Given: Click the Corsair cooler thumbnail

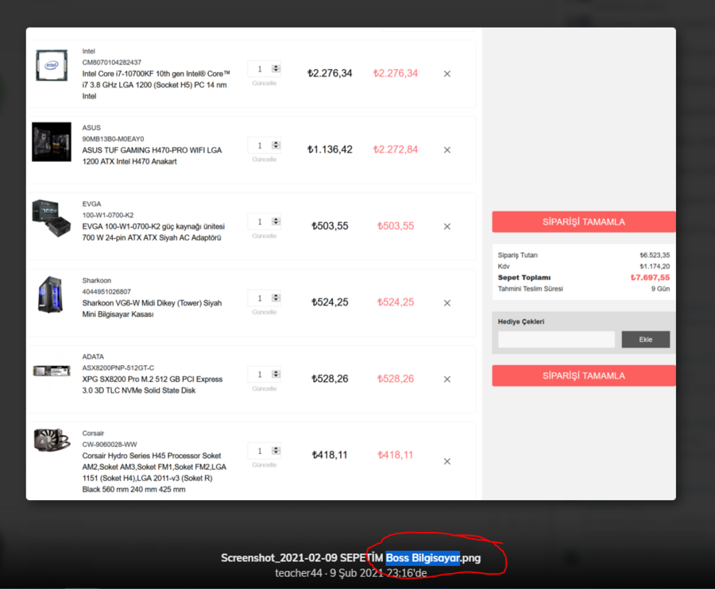Looking at the screenshot, I should point(52,440).
